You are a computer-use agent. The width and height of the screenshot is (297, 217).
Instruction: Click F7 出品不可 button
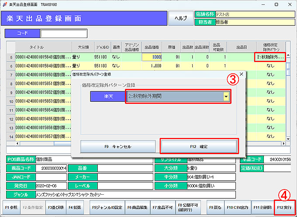click(x=162, y=207)
